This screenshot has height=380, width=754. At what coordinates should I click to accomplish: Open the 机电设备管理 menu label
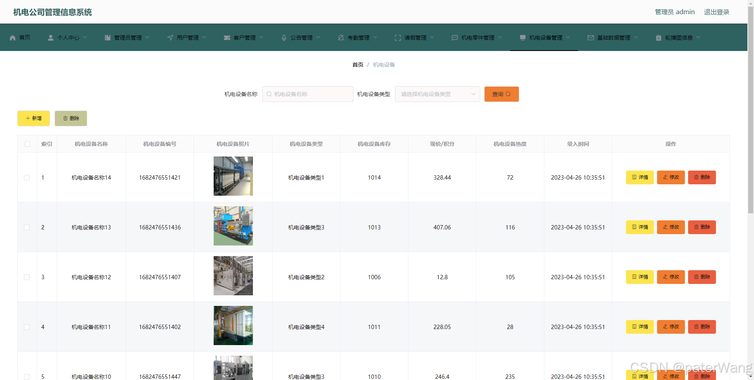(x=546, y=38)
